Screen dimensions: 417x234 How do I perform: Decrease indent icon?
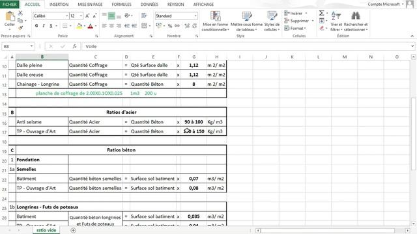click(127, 26)
